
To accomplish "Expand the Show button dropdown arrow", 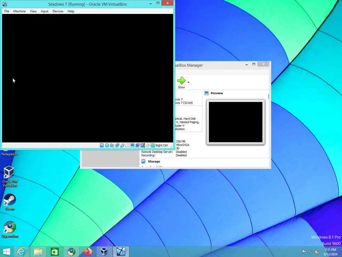I will pyautogui.click(x=188, y=82).
